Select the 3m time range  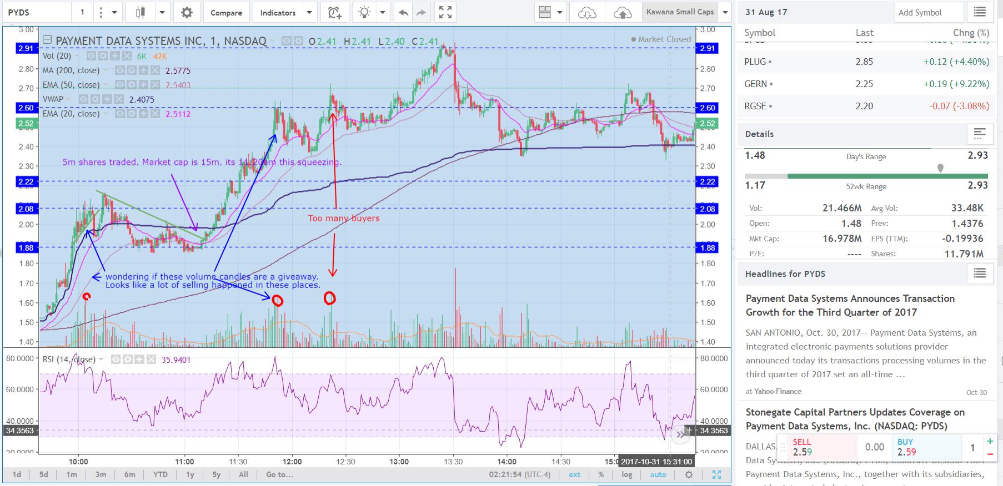click(101, 474)
